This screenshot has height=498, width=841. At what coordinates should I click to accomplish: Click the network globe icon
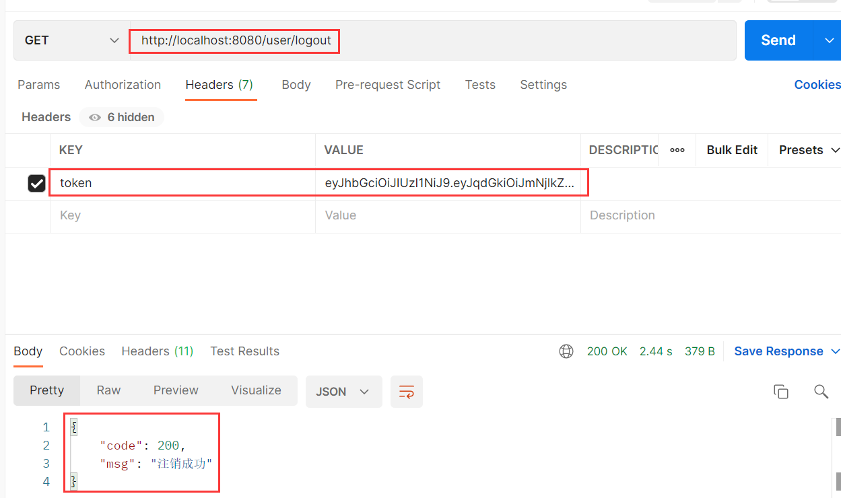566,351
